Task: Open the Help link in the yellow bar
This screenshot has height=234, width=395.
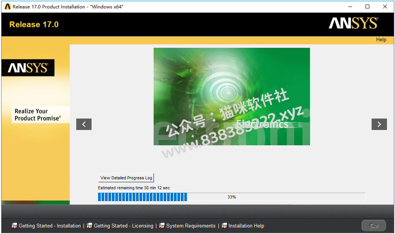Action: [381, 39]
